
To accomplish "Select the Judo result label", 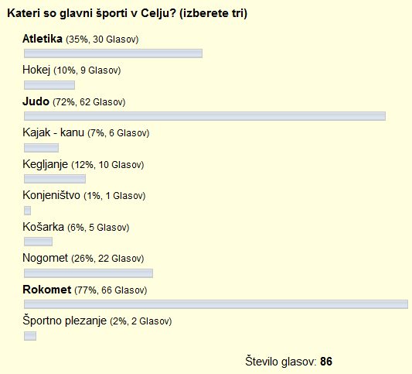I will click(74, 101).
